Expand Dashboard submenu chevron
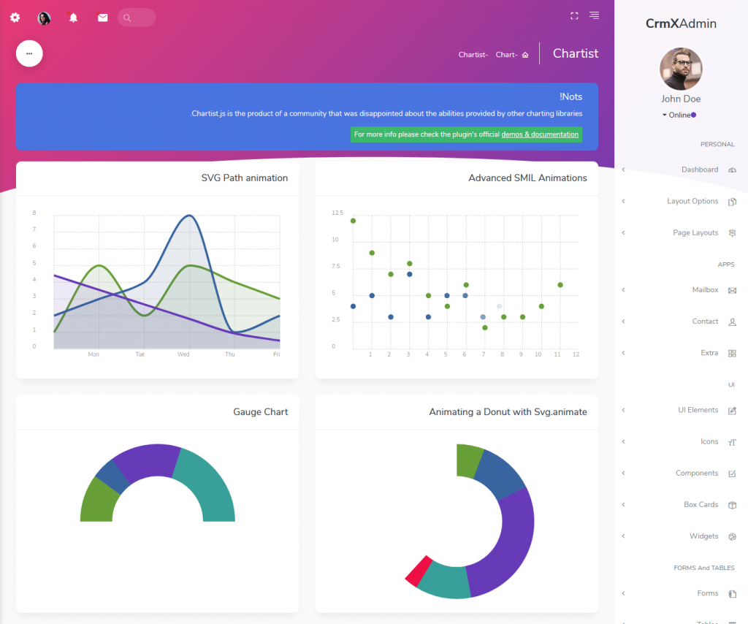Screen dimensions: 748x624 tap(624, 170)
